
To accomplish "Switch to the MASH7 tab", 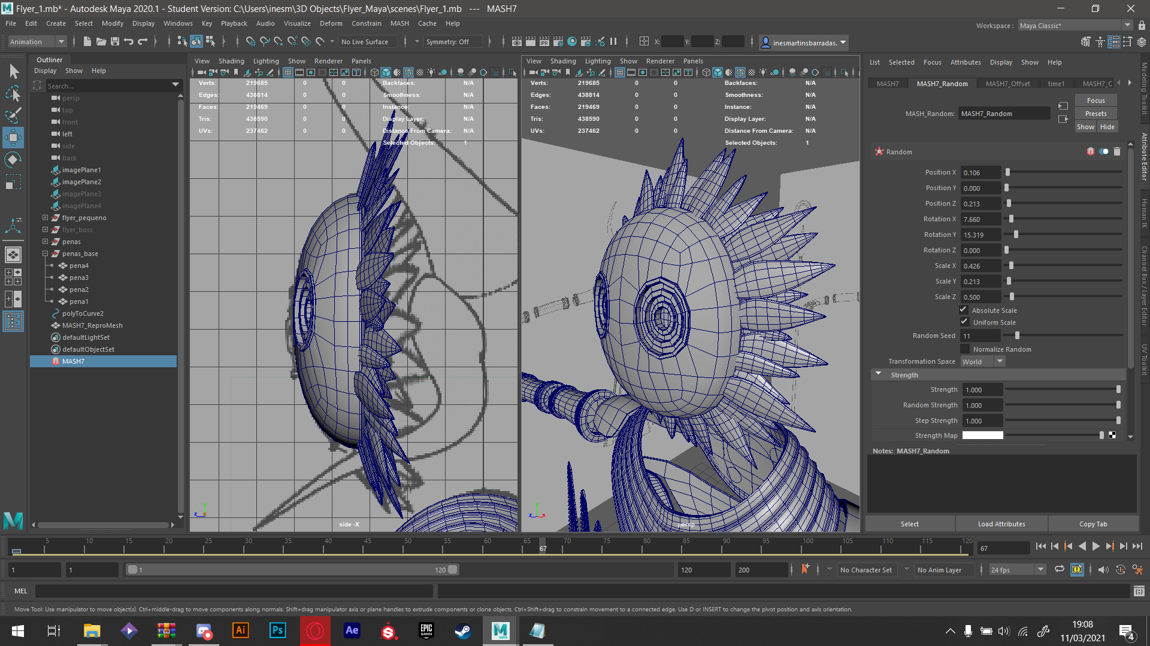I will pos(888,84).
